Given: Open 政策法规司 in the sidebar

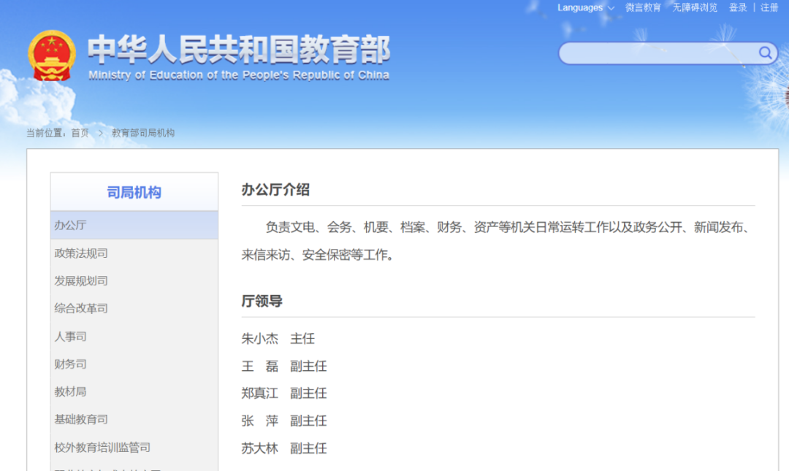Looking at the screenshot, I should pyautogui.click(x=134, y=253).
